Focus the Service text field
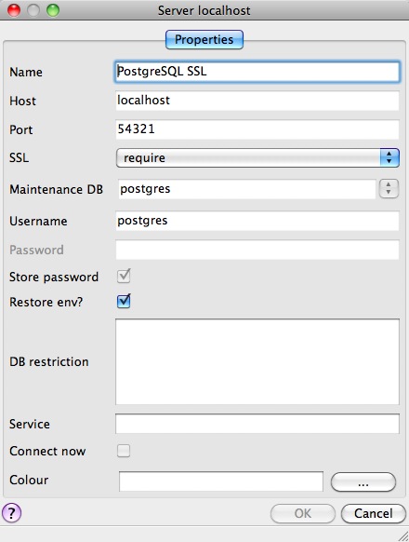This screenshot has height=542, width=409. tap(257, 424)
